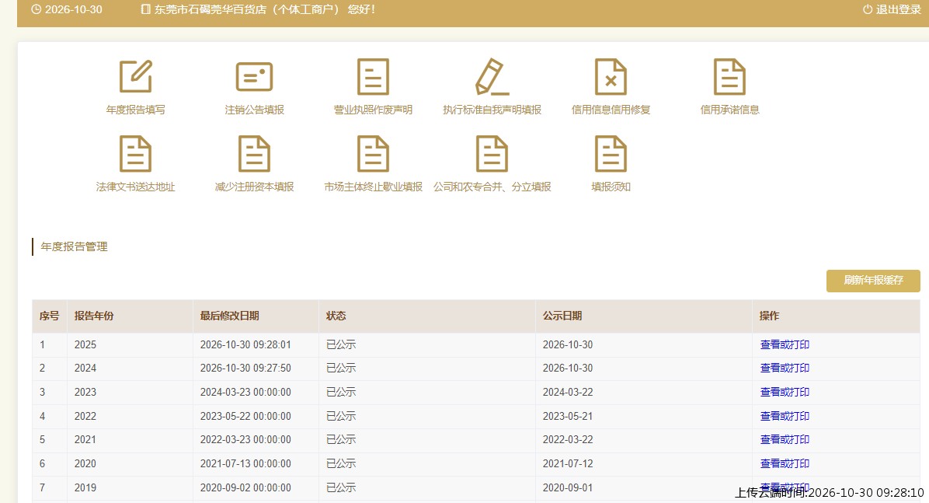Open the 法律文书送达地址 icon
This screenshot has width=929, height=503.
pyautogui.click(x=136, y=154)
